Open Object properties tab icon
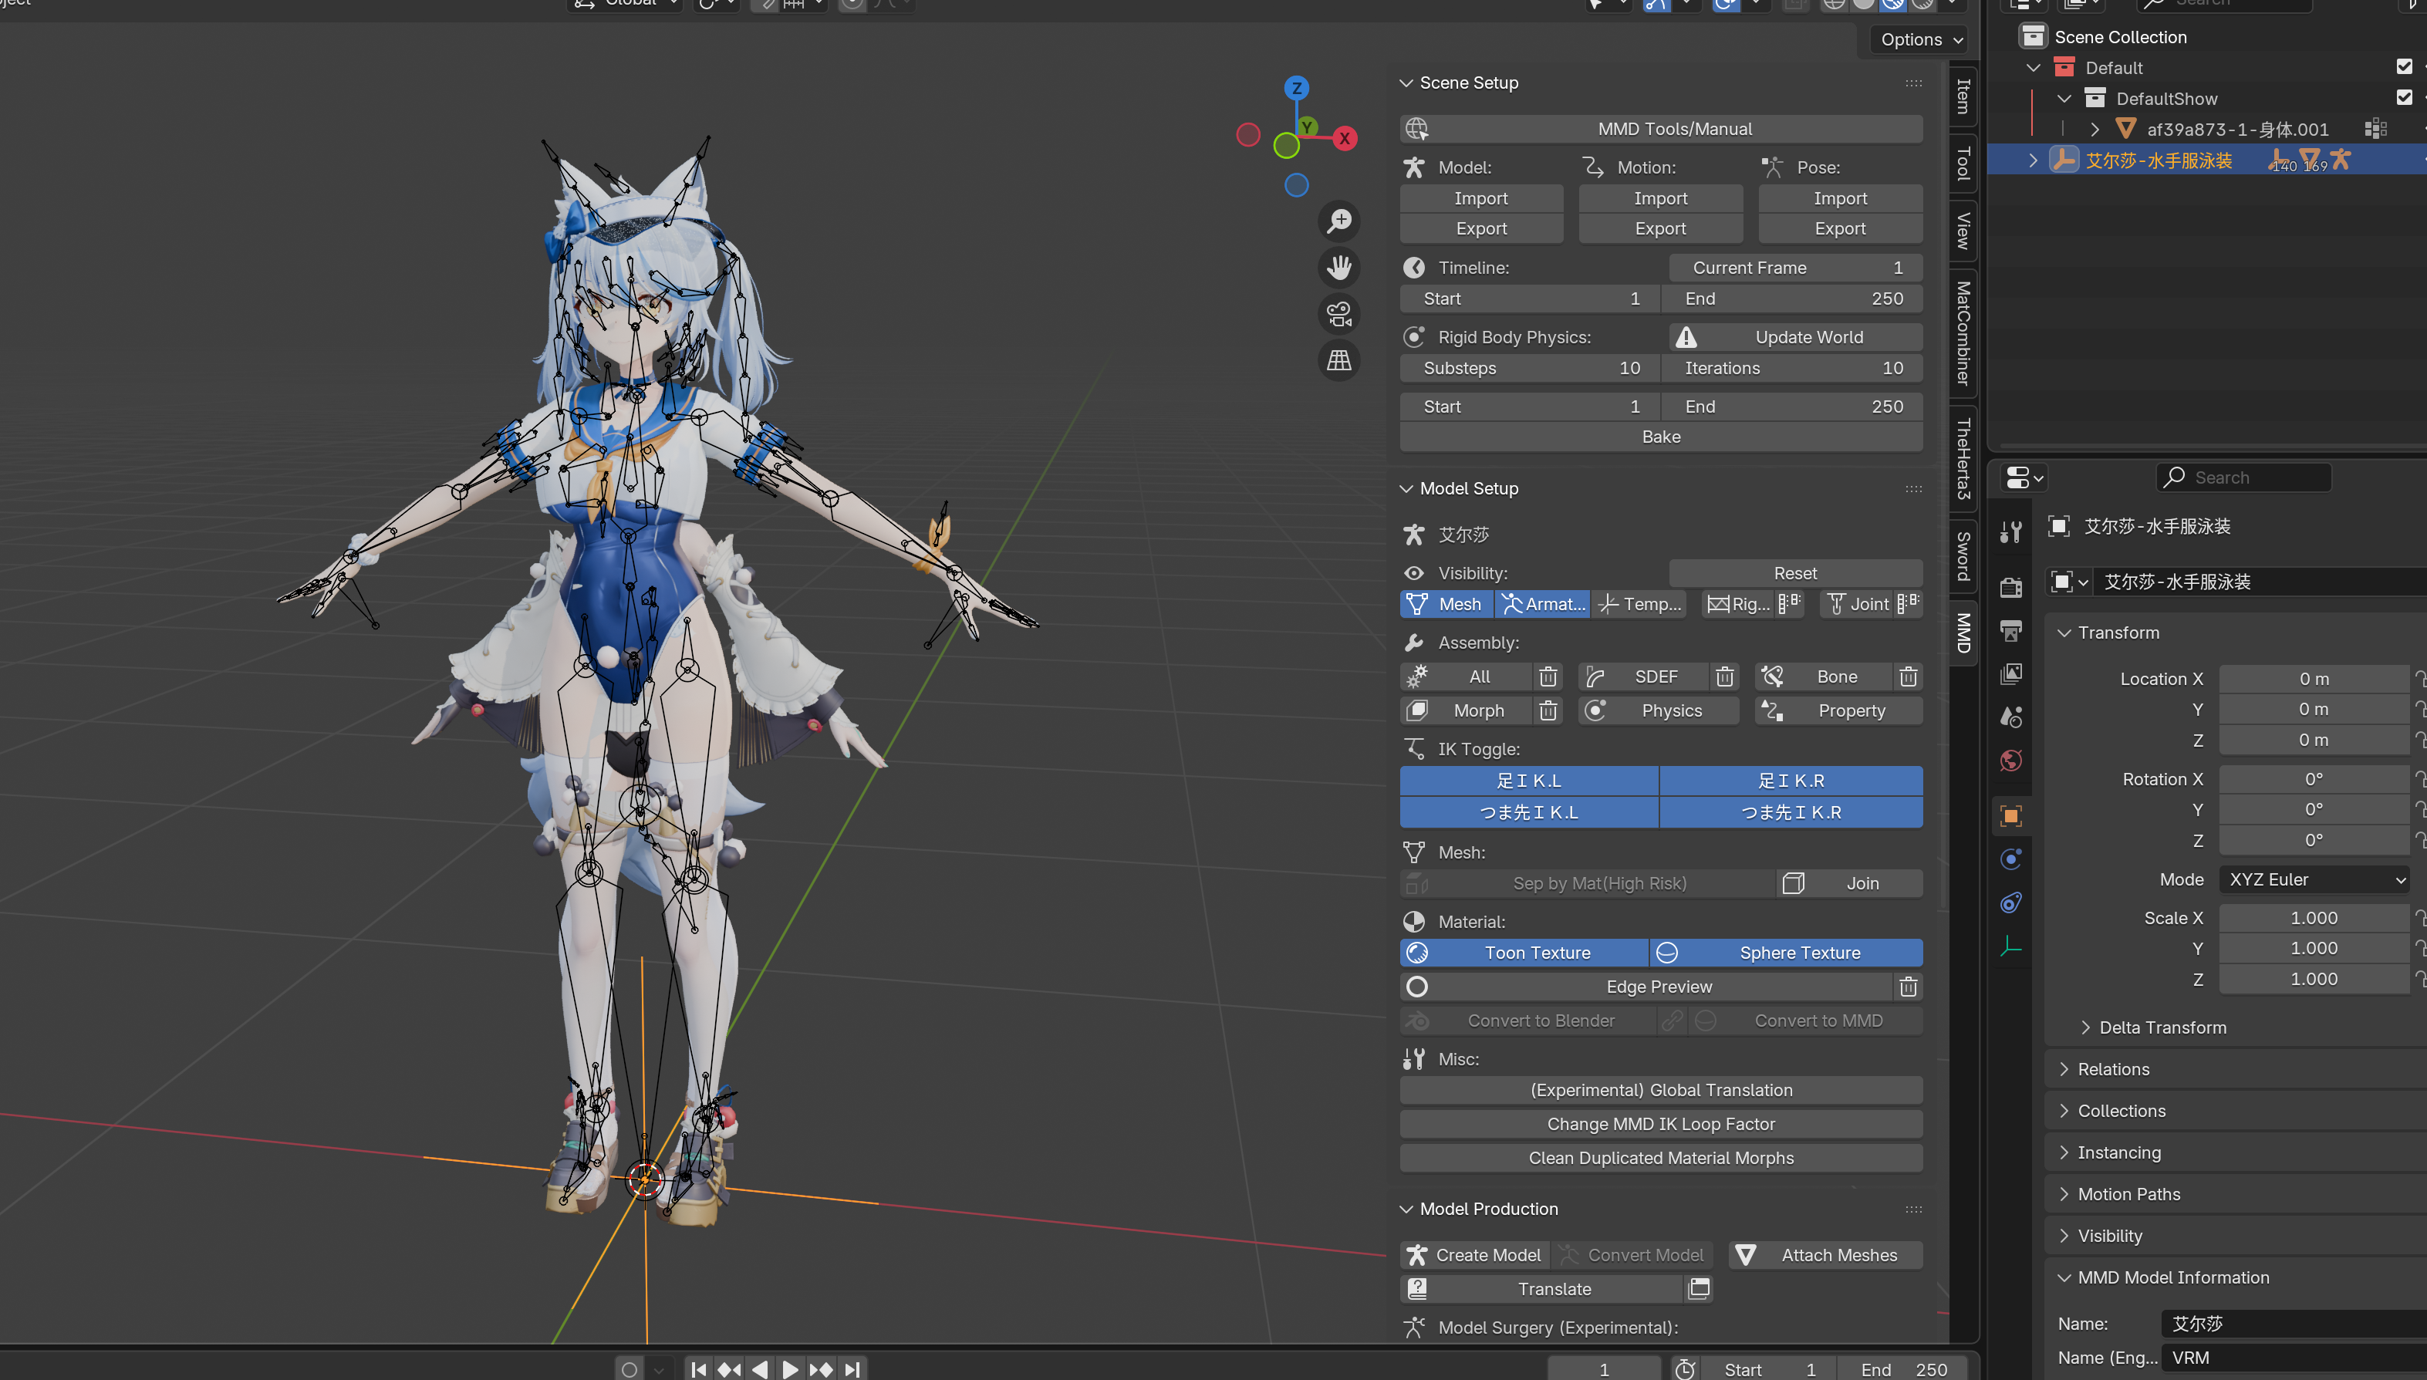The image size is (2427, 1380). (2011, 815)
